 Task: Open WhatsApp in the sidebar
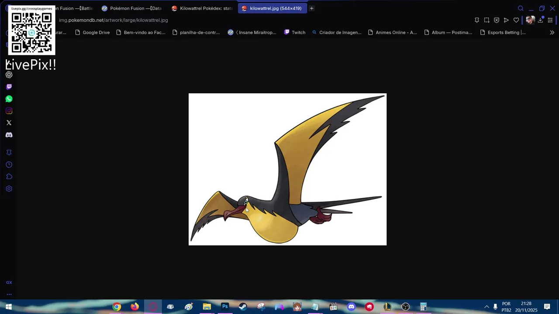click(9, 99)
